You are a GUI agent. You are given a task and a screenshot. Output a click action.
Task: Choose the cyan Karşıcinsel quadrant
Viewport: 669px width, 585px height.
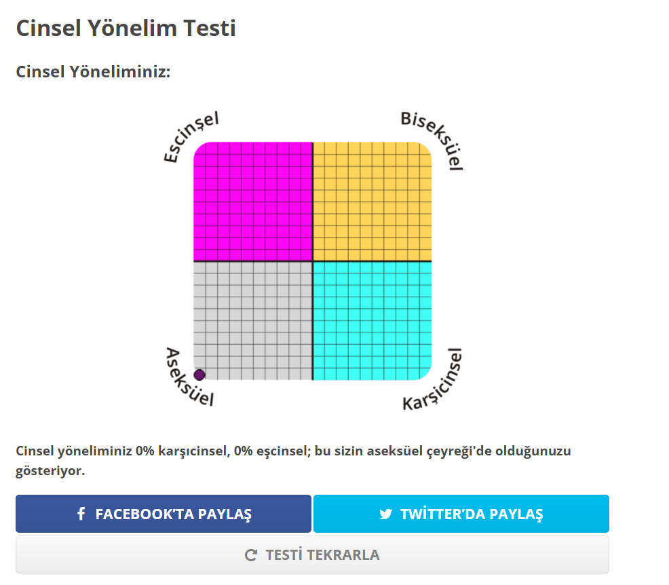[372, 320]
